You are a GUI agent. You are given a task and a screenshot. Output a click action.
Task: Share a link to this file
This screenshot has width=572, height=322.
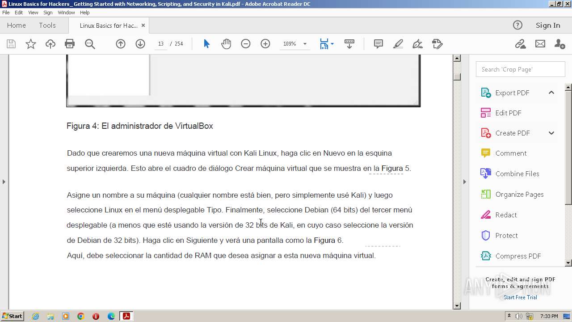point(520,44)
